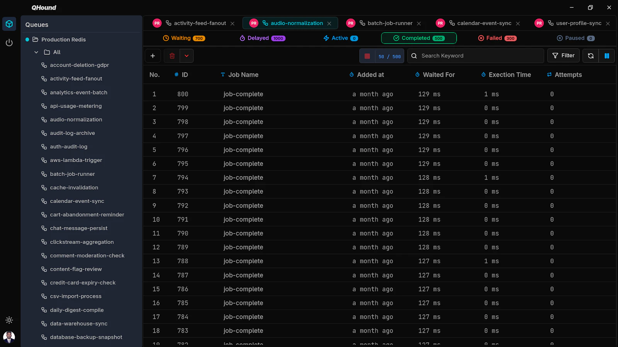Select the All folder label in tree

pyautogui.click(x=57, y=52)
